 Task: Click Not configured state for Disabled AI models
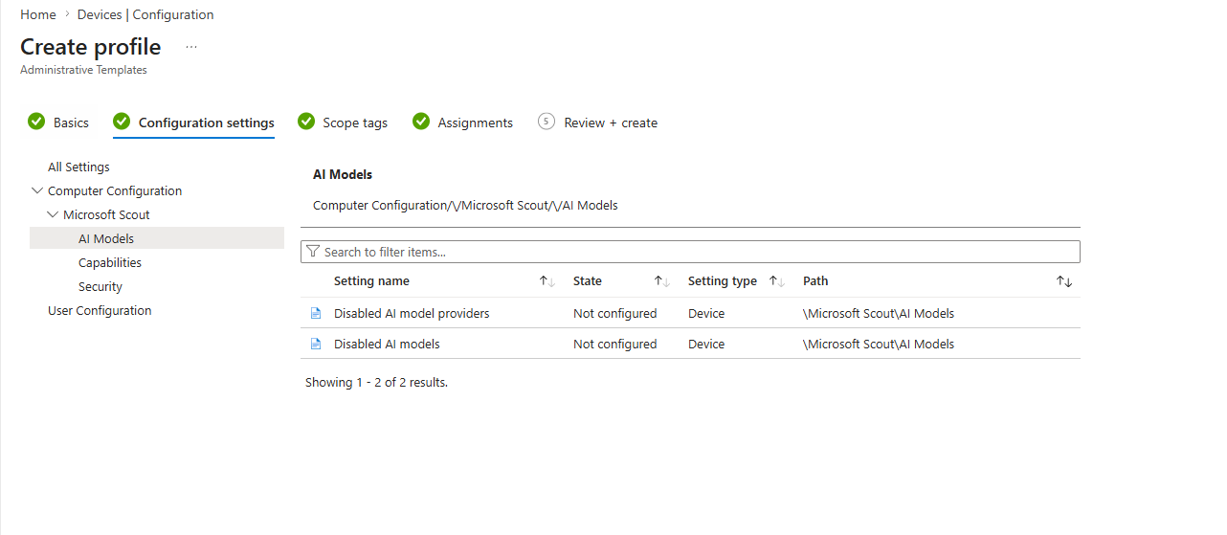point(614,344)
